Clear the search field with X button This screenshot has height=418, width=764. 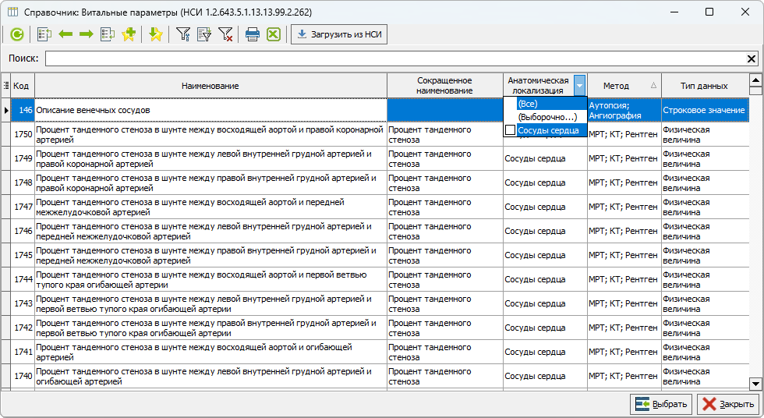click(752, 58)
